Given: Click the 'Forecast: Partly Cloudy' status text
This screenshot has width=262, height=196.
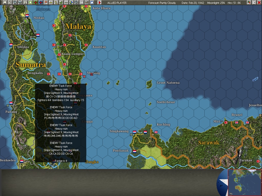Looking at the screenshot, I should 162,3.
